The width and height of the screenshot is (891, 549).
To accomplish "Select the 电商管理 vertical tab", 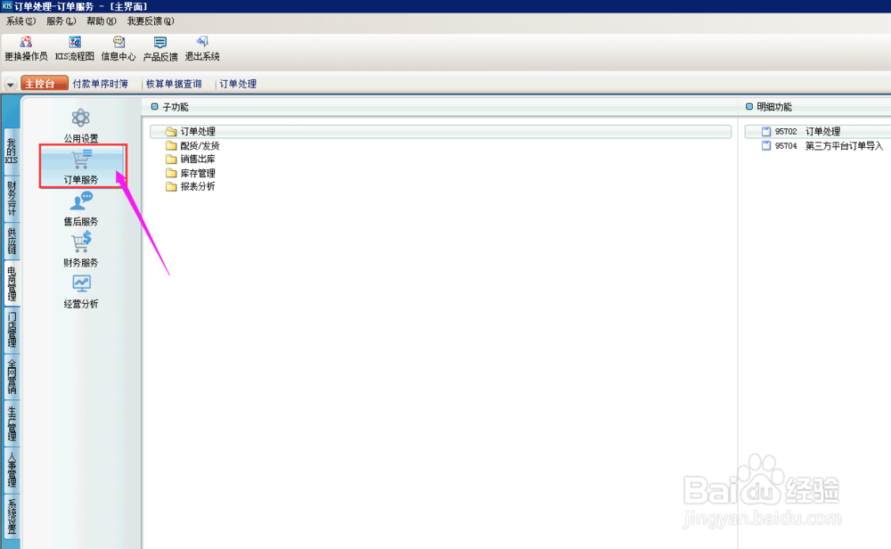I will tap(12, 283).
